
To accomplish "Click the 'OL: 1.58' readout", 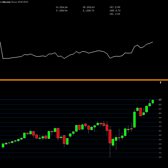I will click(115, 14).
